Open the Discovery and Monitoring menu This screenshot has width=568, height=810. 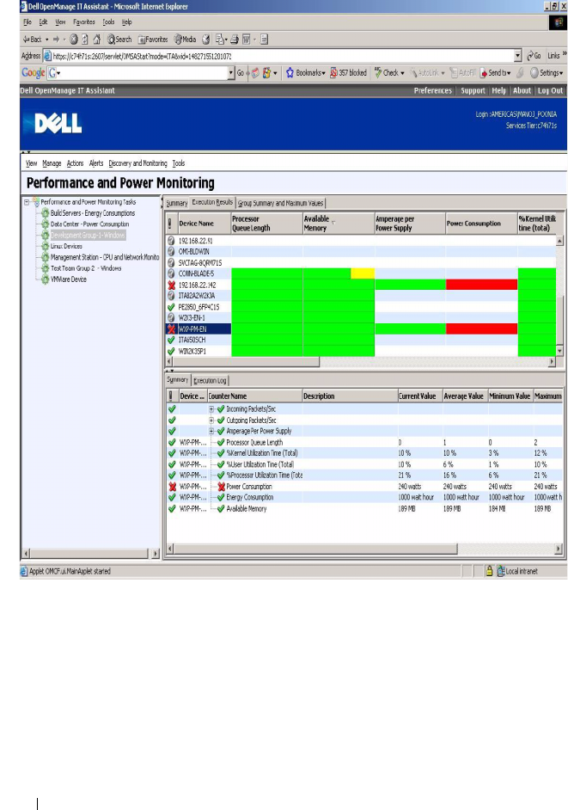pyautogui.click(x=137, y=163)
